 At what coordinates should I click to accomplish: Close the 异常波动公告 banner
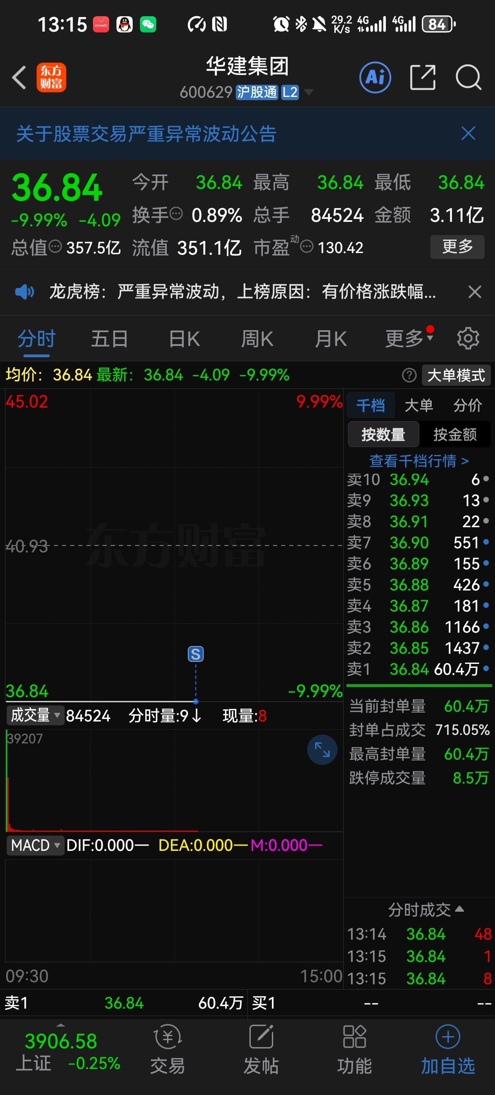pyautogui.click(x=468, y=133)
